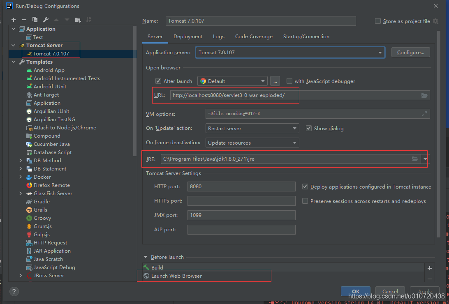Remove the selected configuration
This screenshot has height=304, width=449.
pos(24,19)
